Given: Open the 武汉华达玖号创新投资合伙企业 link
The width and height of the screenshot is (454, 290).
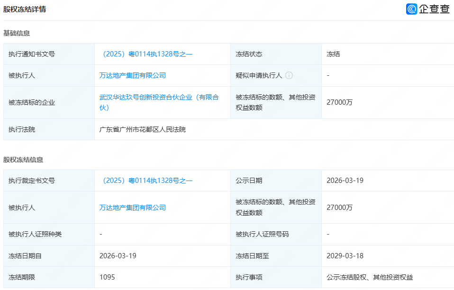Looking at the screenshot, I should (159, 98).
